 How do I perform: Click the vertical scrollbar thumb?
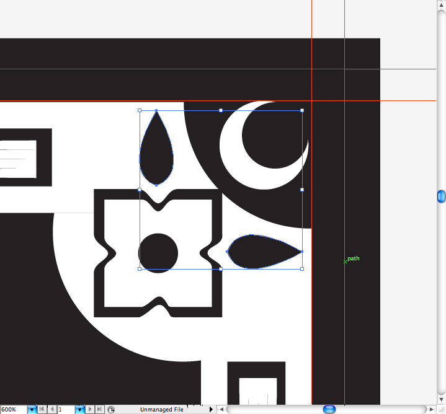point(441,196)
